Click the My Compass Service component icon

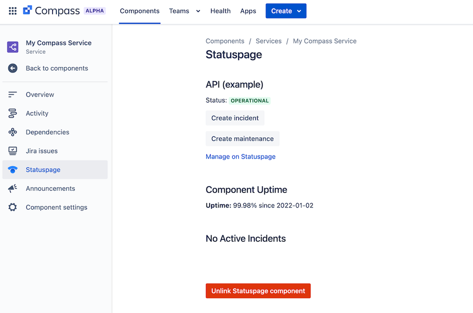pyautogui.click(x=13, y=47)
